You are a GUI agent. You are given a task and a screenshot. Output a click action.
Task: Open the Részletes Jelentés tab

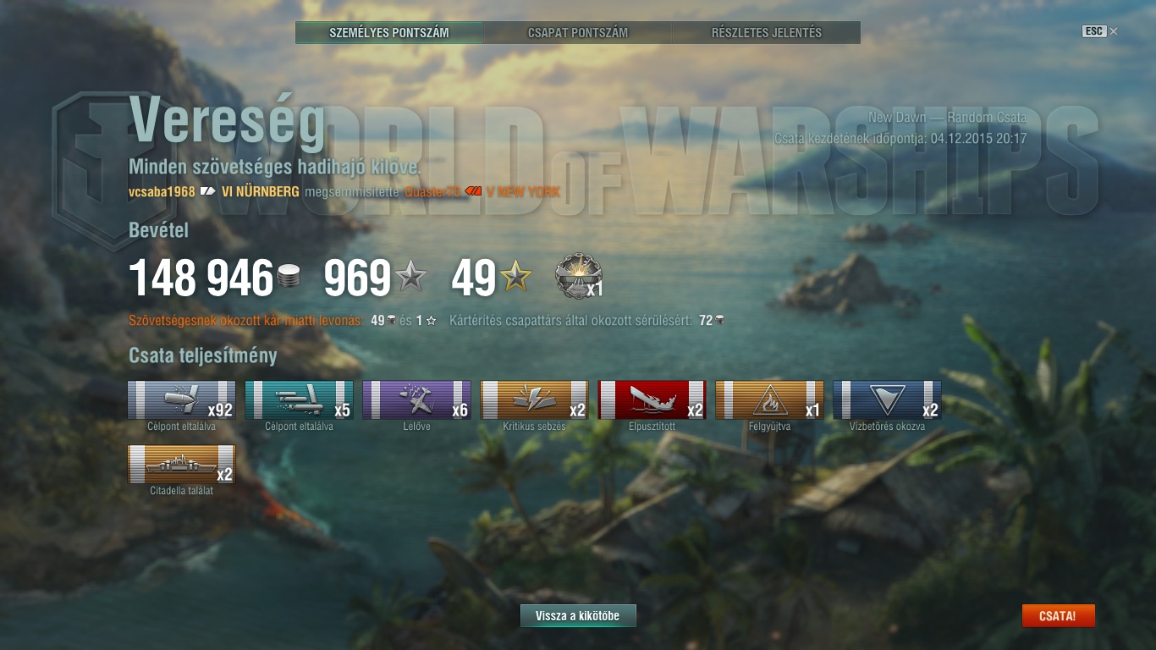coord(767,33)
